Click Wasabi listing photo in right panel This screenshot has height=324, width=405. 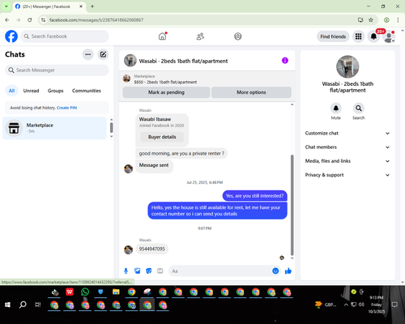[347, 66]
